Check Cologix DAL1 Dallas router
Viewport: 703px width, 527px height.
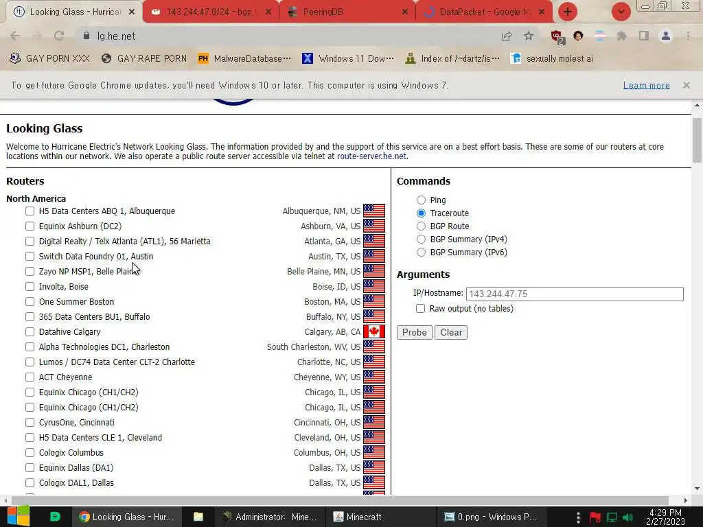[30, 482]
